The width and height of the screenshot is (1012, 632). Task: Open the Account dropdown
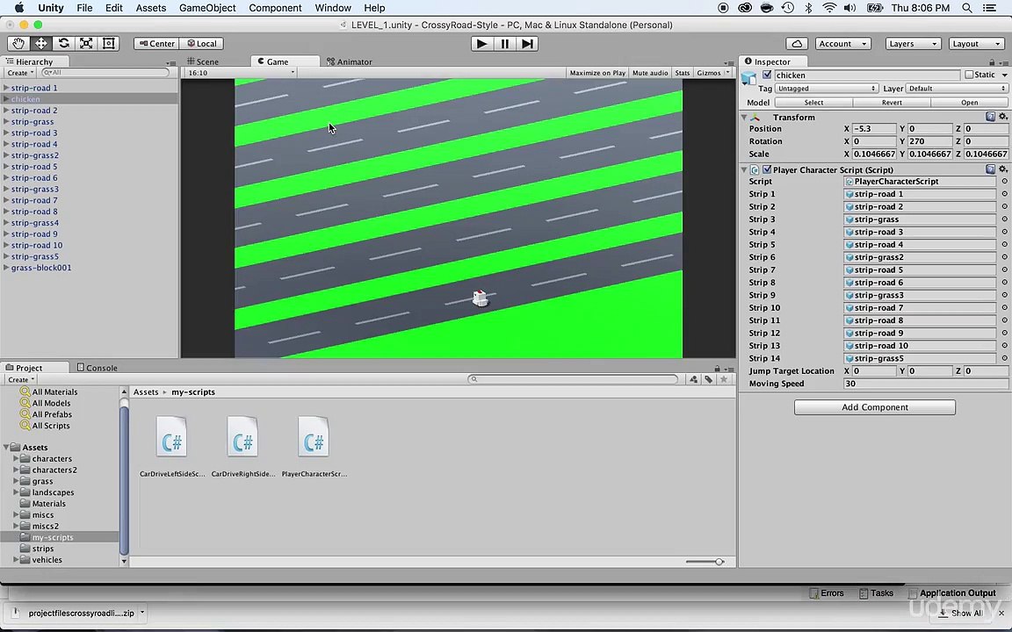(x=843, y=44)
